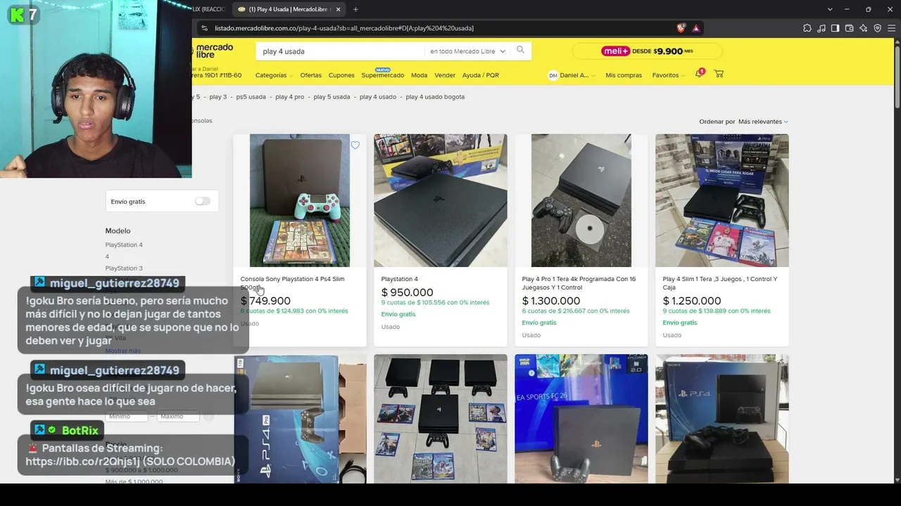Open a new browser tab
The image size is (901, 506).
[355, 9]
